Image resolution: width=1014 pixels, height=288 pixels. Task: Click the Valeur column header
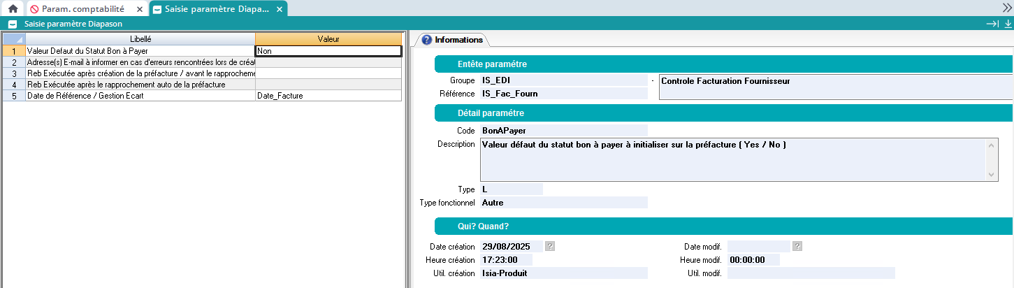(328, 39)
